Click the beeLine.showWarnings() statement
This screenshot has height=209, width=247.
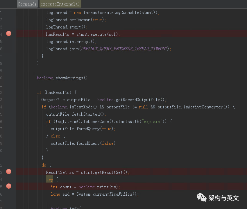pos(63,78)
